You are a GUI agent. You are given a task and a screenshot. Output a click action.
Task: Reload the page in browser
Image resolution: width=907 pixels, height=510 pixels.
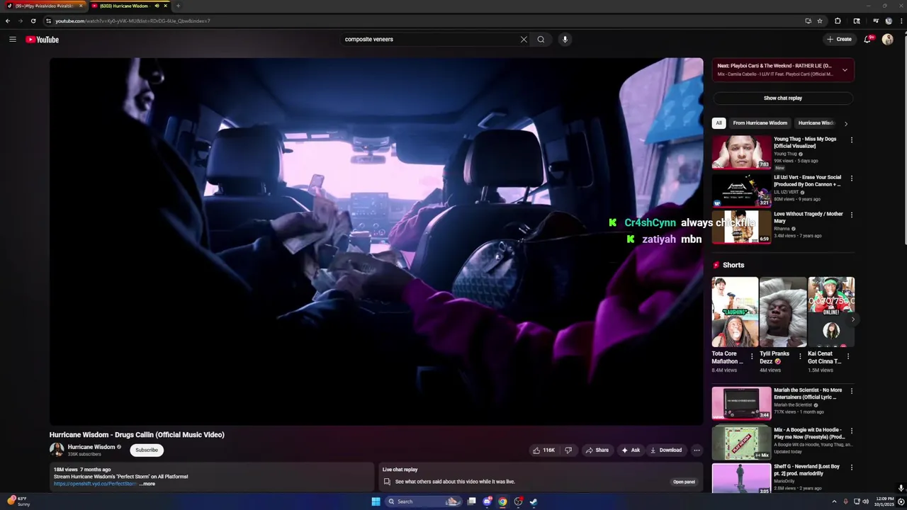click(x=33, y=21)
